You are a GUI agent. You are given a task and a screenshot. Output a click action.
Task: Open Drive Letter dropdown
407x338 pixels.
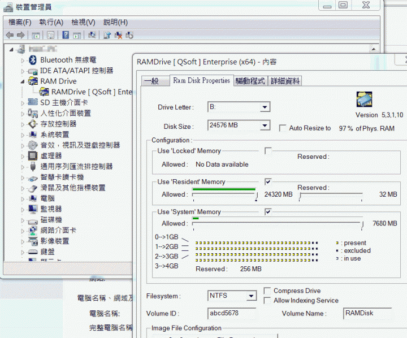tap(265, 107)
